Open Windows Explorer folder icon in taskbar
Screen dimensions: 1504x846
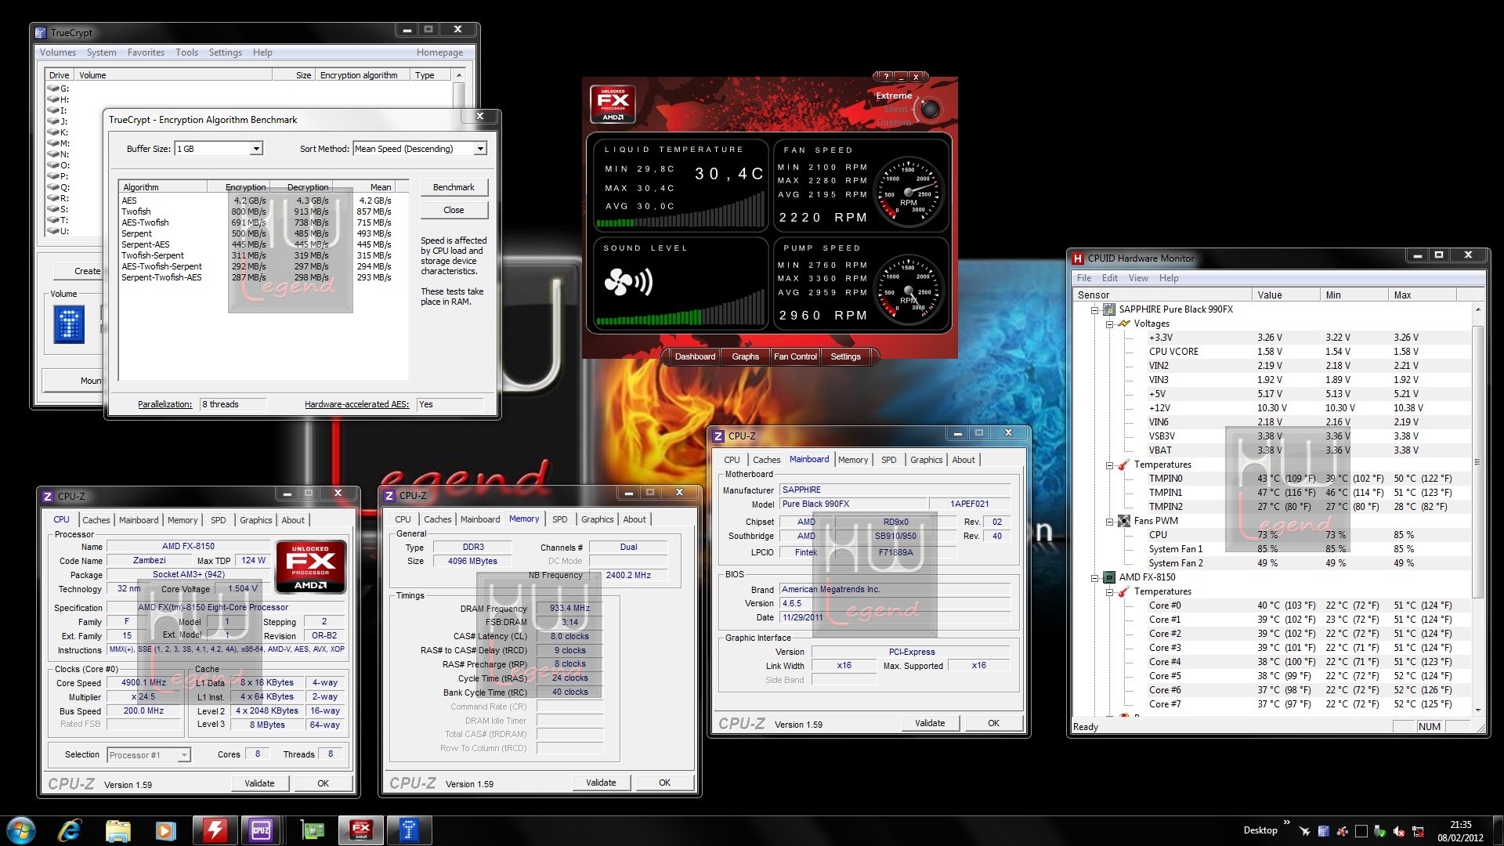tap(117, 830)
